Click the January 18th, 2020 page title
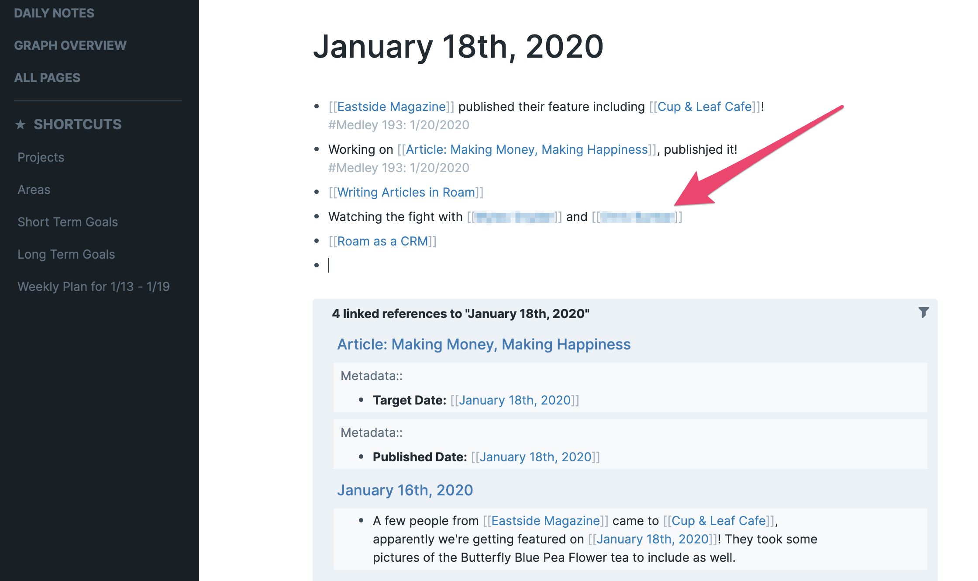This screenshot has height=581, width=978. click(458, 46)
